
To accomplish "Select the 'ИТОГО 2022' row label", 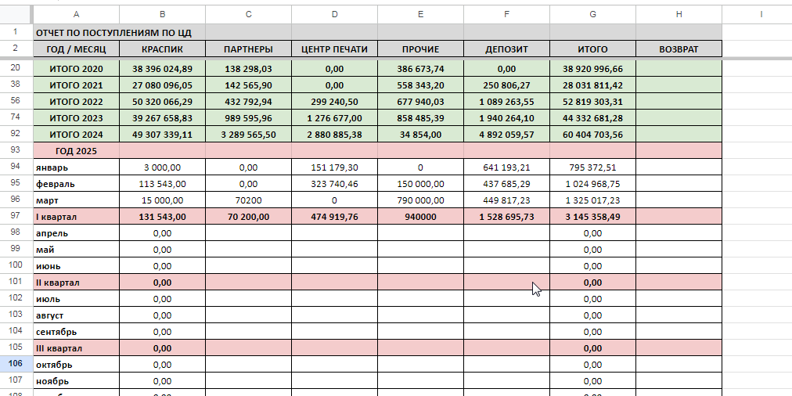I will pyautogui.click(x=76, y=102).
